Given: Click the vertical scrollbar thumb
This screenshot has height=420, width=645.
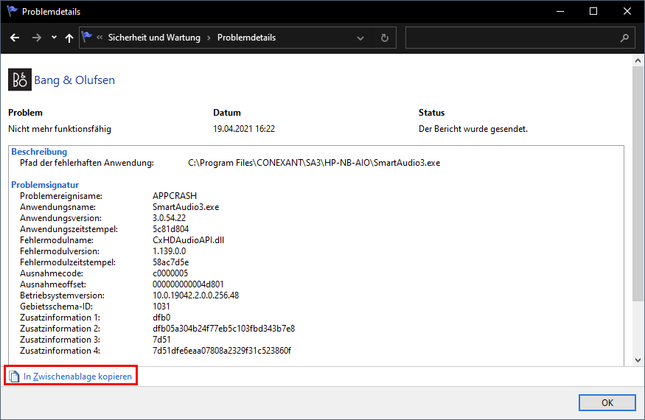Looking at the screenshot, I should [x=638, y=183].
